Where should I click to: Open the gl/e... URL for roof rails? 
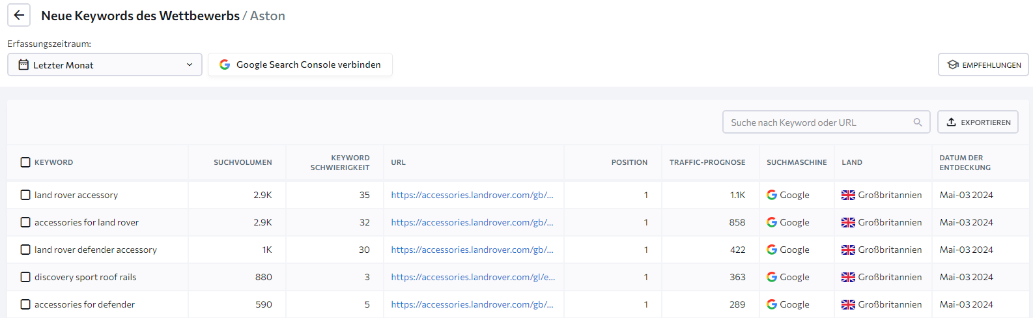tap(473, 277)
